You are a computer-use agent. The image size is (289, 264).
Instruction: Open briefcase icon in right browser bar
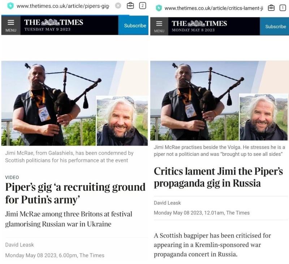(x=271, y=8)
